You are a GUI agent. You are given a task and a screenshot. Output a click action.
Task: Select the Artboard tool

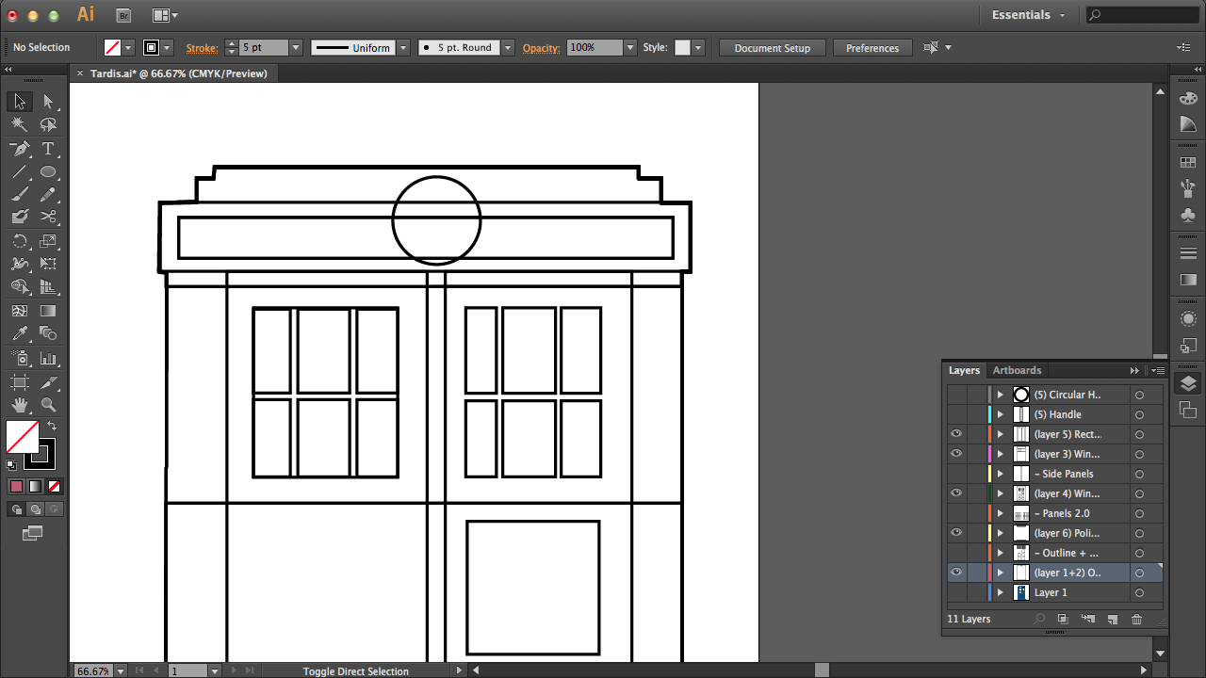pyautogui.click(x=20, y=382)
